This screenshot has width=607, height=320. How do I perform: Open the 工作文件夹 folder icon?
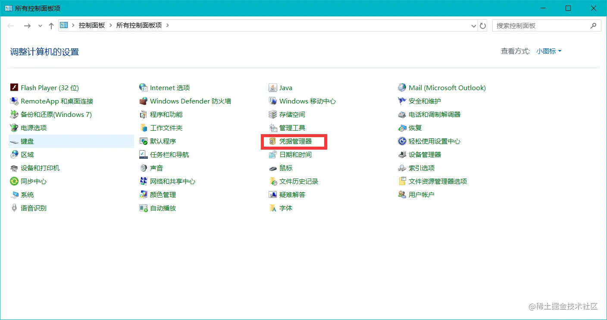click(143, 128)
